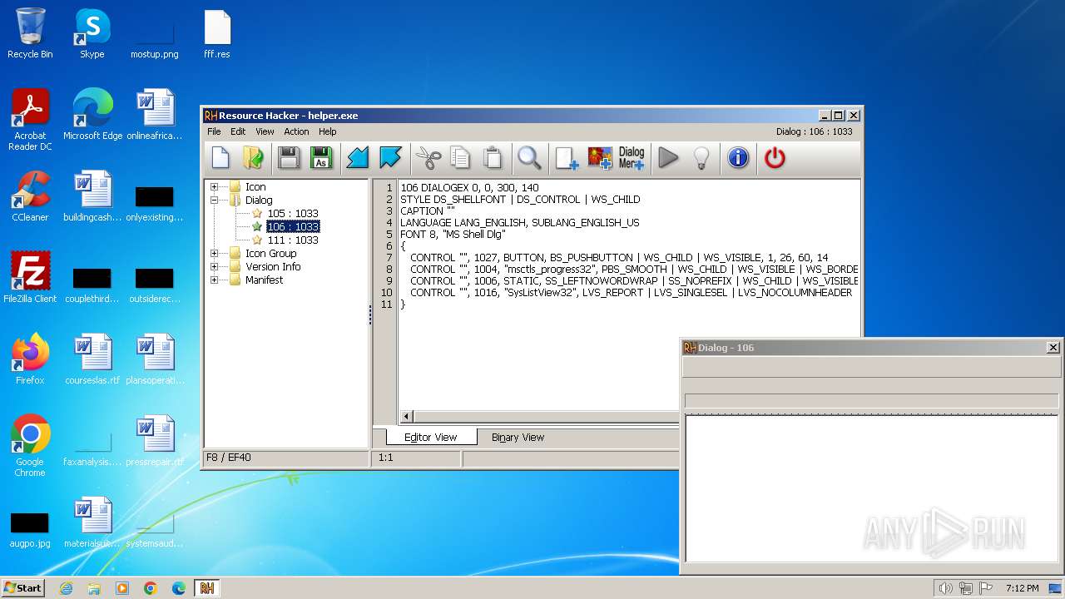Click the Save toolbar icon

pos(289,157)
